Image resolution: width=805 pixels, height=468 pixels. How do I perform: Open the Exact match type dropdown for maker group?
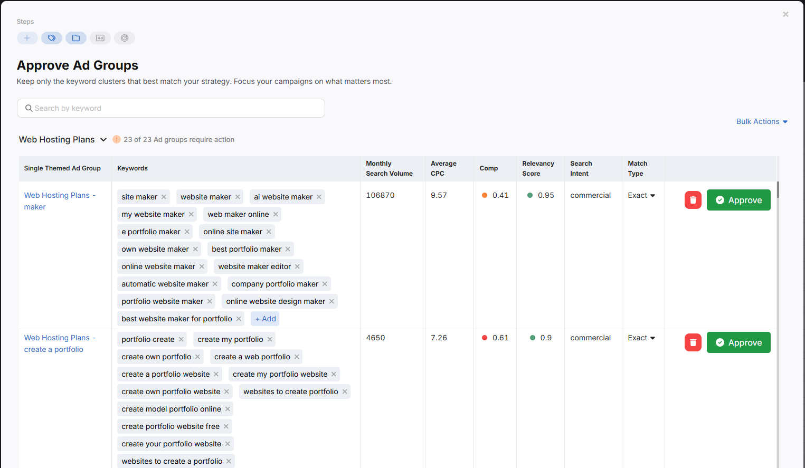tap(641, 195)
